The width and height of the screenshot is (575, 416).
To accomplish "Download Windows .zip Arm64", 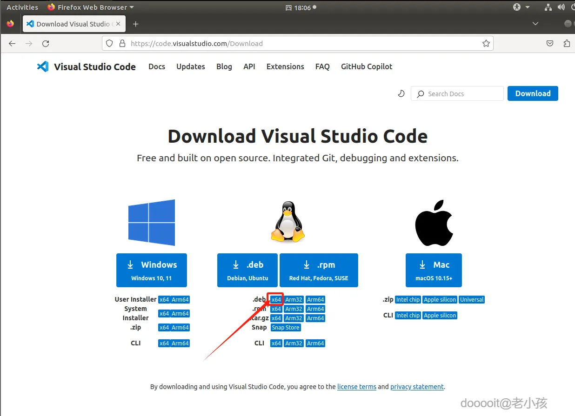I will point(180,328).
